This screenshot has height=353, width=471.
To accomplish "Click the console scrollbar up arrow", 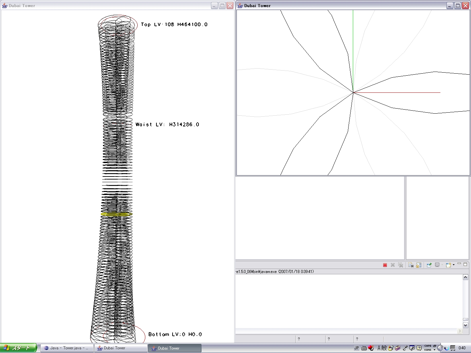I will (466, 277).
